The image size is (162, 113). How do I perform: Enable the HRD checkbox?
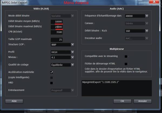pos(52,83)
